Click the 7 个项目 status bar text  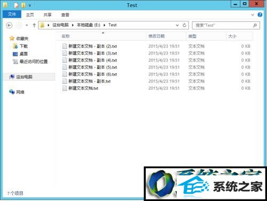pos(15,194)
